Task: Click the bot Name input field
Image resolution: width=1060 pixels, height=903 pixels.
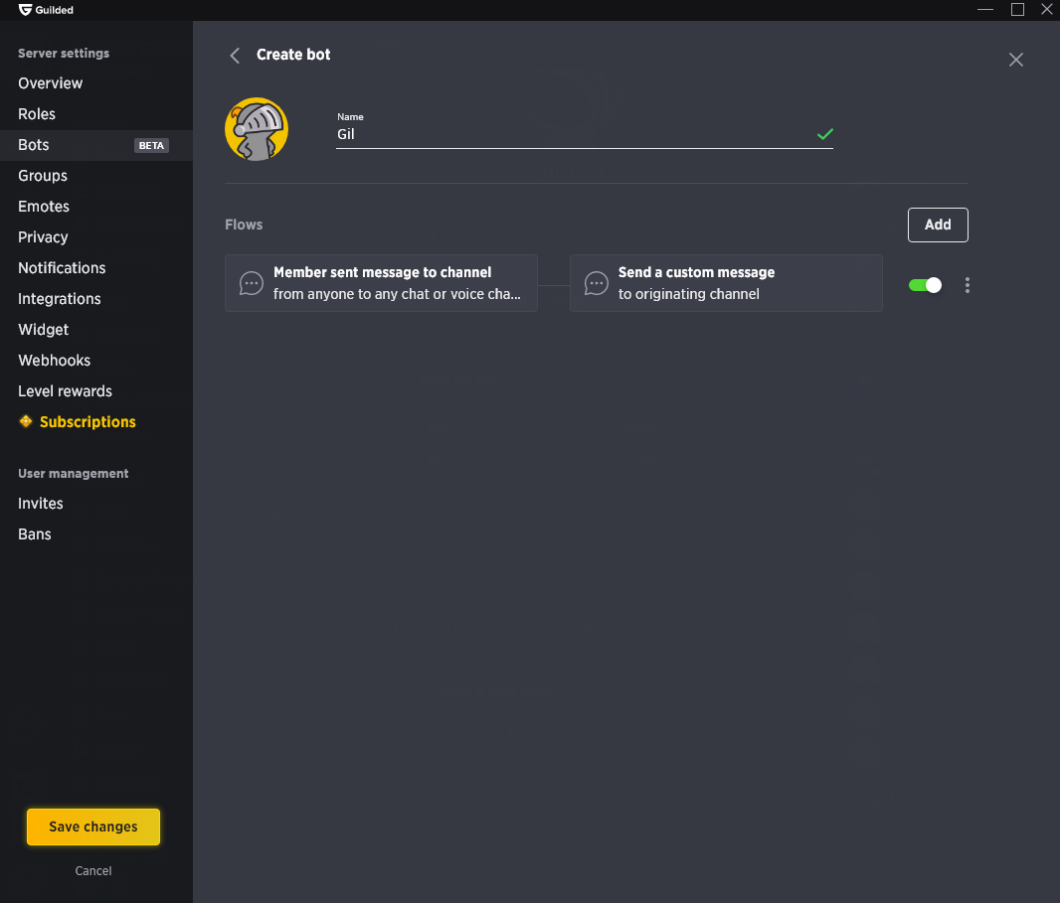Action: coord(584,134)
